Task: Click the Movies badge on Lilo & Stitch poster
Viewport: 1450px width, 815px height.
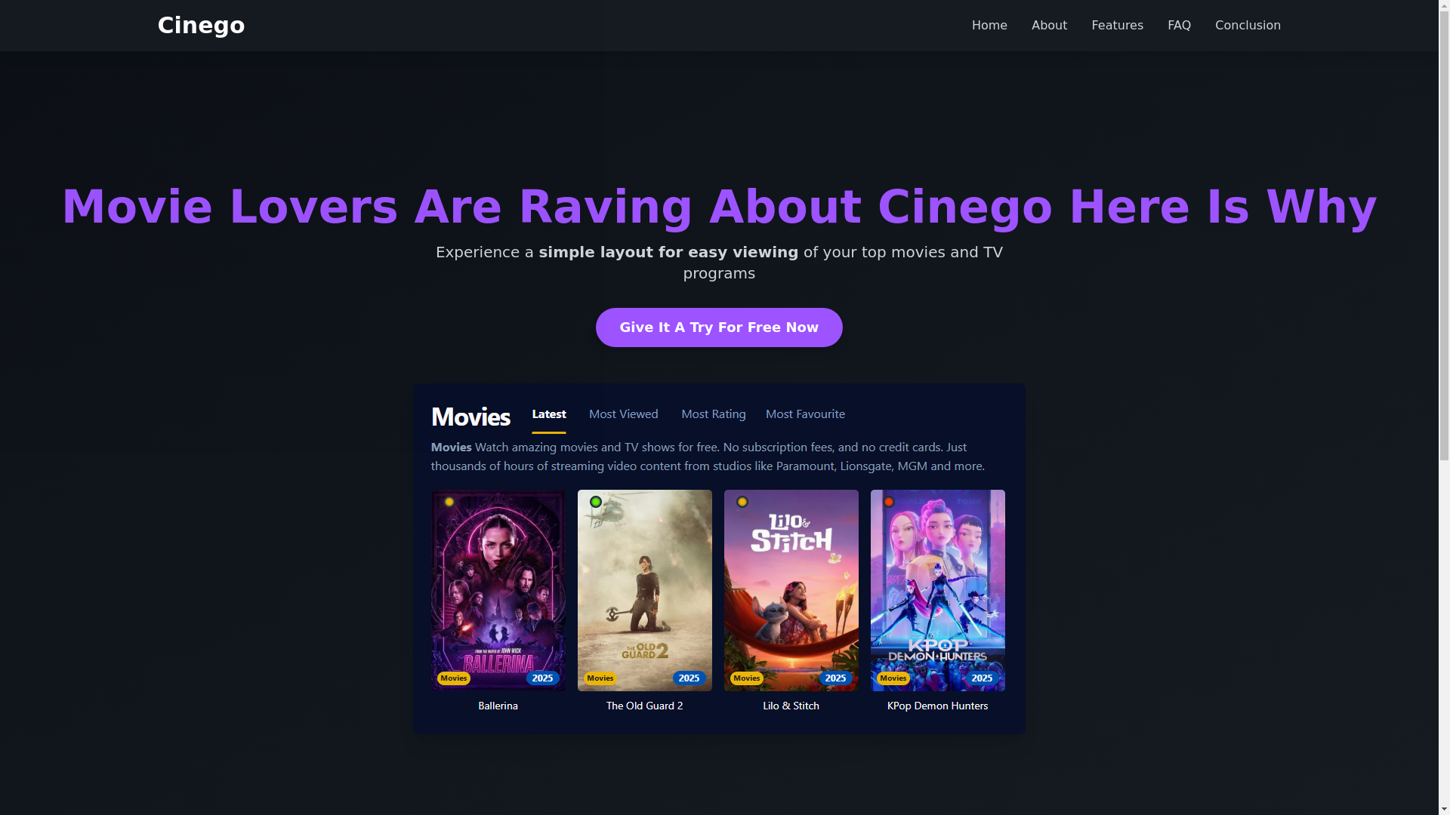Action: pyautogui.click(x=747, y=678)
